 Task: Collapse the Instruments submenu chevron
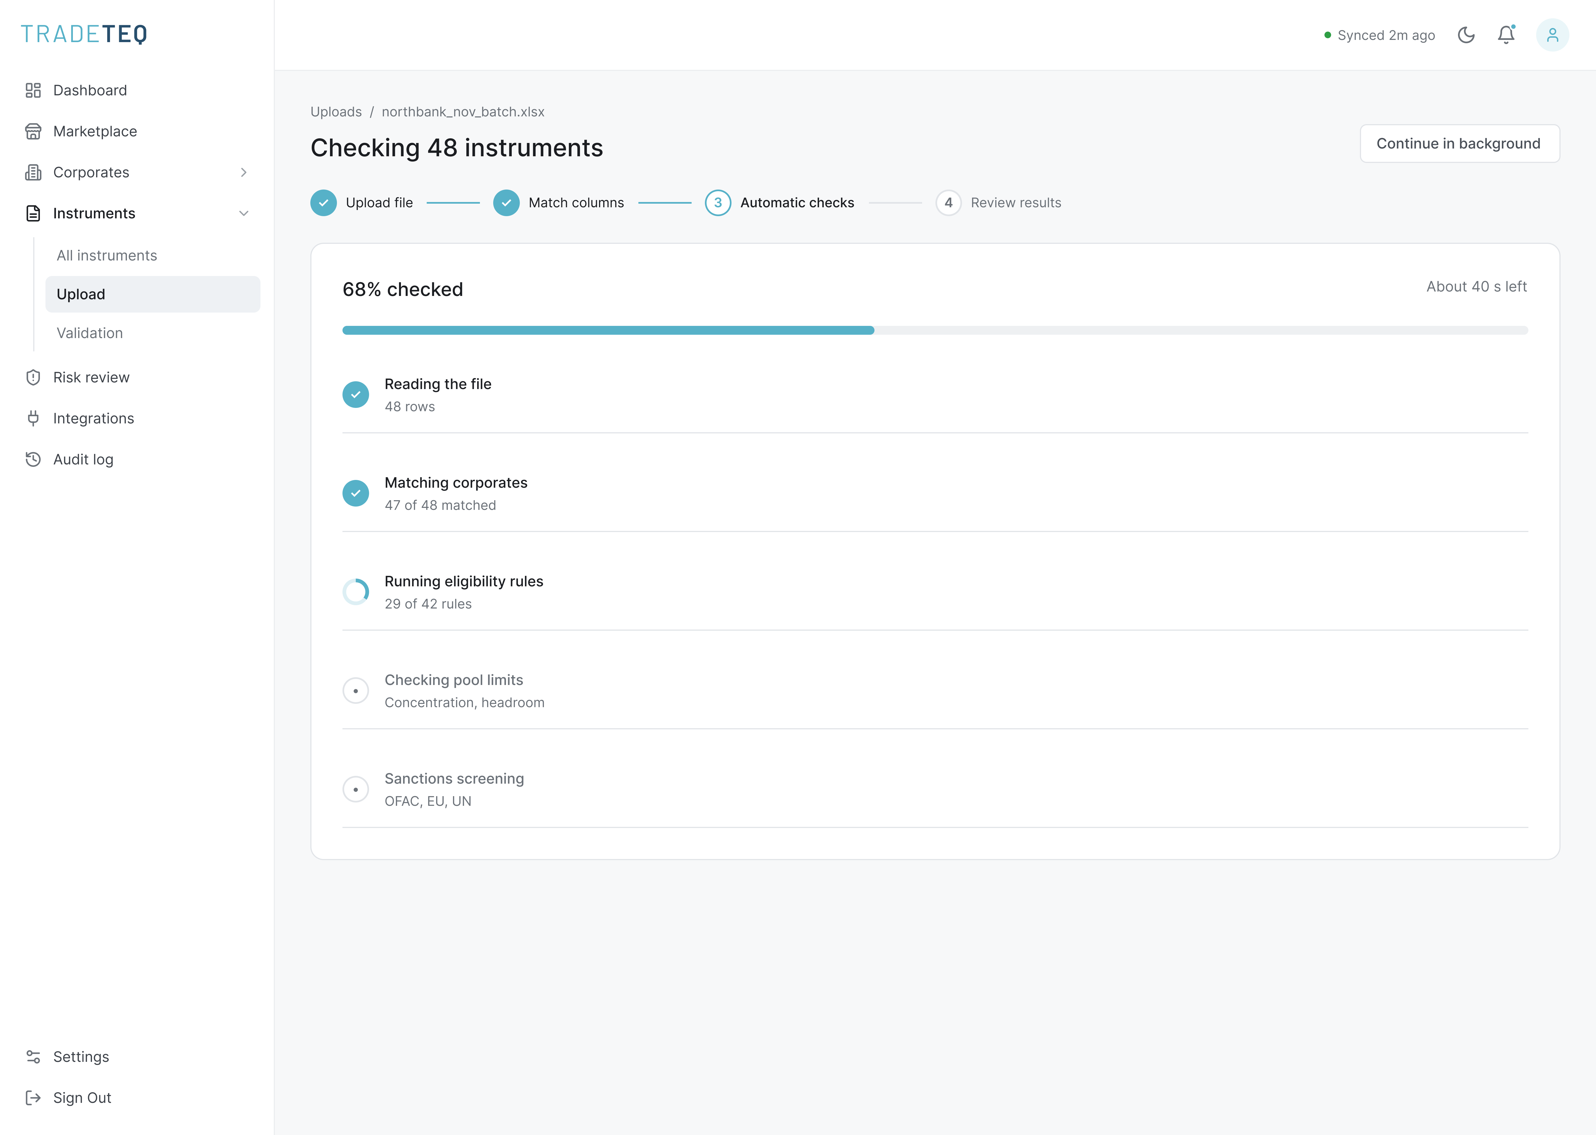243,213
